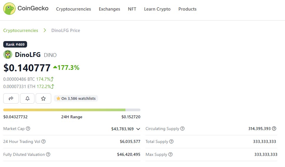Click the yellow star in watchlists badge
The height and width of the screenshot is (167, 285).
[x=58, y=98]
